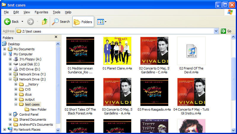
Task: Select the dcus folder icon
Action: [21, 94]
